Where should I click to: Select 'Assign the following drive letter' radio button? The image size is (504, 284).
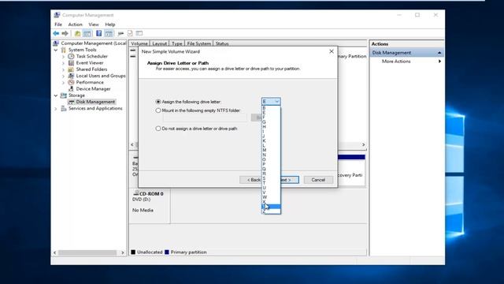click(x=157, y=102)
